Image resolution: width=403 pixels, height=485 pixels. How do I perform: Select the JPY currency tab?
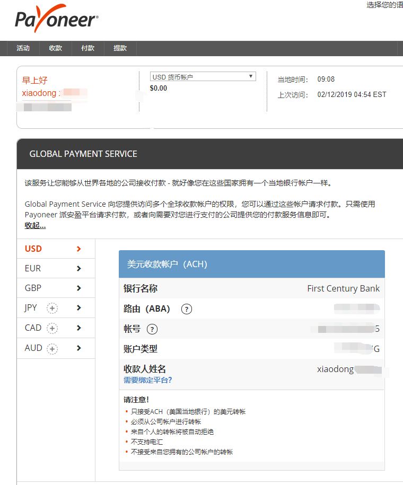click(x=56, y=308)
